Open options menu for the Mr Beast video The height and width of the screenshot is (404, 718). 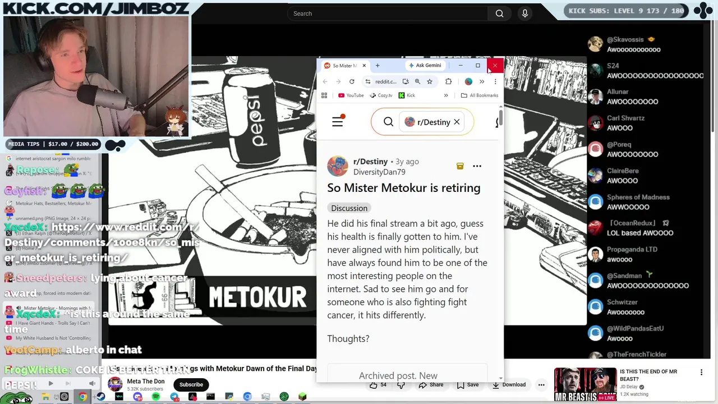(x=701, y=373)
